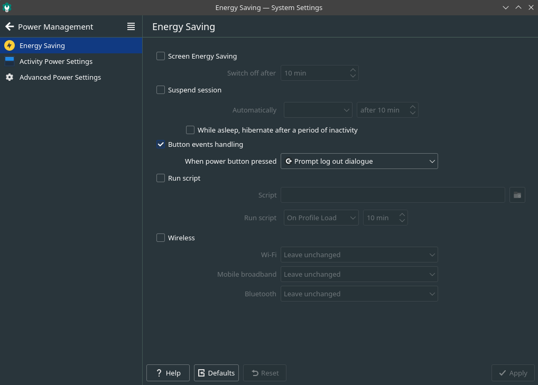
Task: Close the System Settings window
Action: click(531, 7)
